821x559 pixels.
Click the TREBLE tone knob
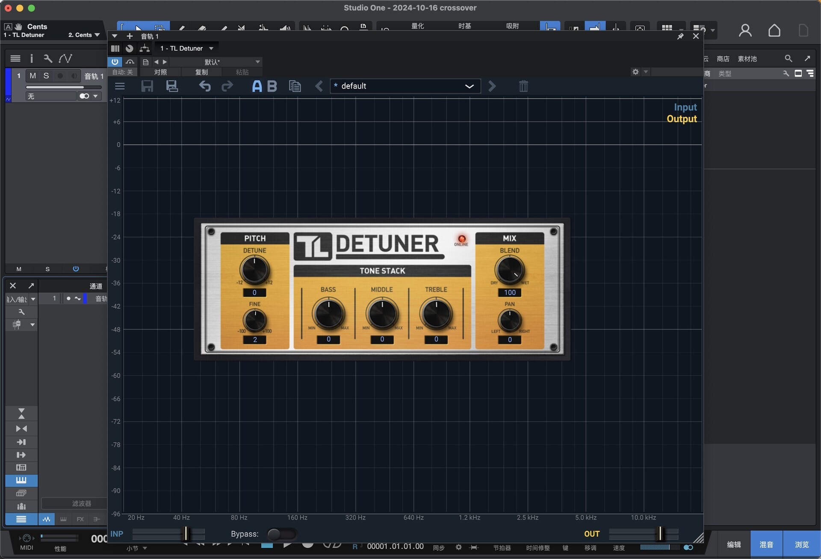pos(436,314)
